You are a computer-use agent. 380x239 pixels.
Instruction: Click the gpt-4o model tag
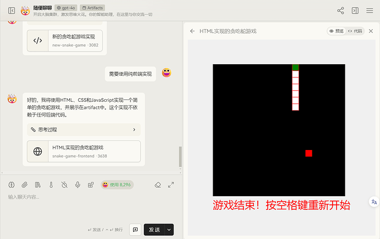coord(66,8)
